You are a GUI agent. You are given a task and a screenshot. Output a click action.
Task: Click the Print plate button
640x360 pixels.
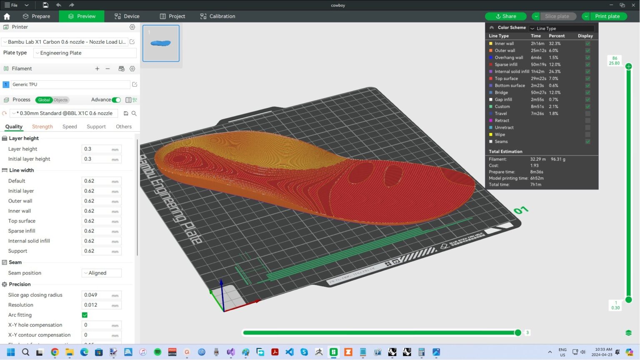coord(607,16)
